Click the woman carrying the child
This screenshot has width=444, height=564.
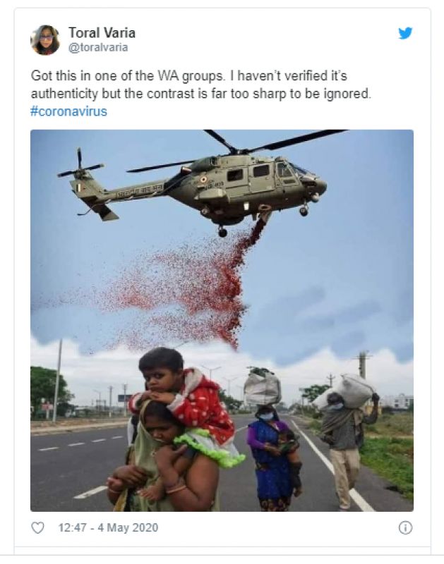click(162, 464)
